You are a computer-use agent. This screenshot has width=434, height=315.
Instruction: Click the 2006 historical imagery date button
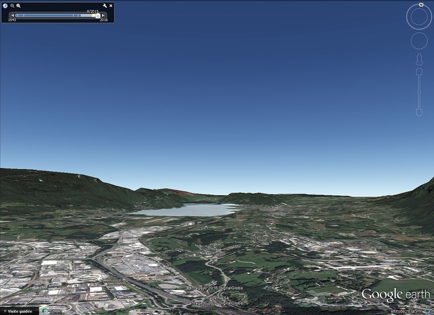pos(56,311)
